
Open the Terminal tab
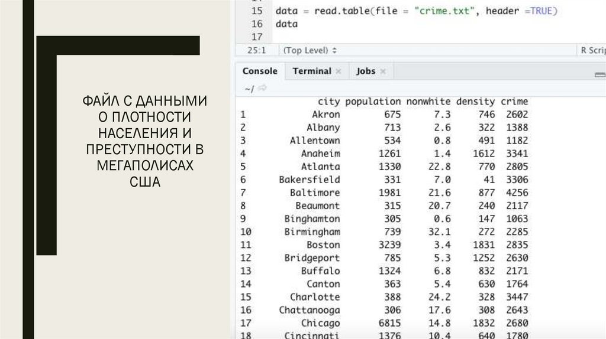tap(311, 71)
